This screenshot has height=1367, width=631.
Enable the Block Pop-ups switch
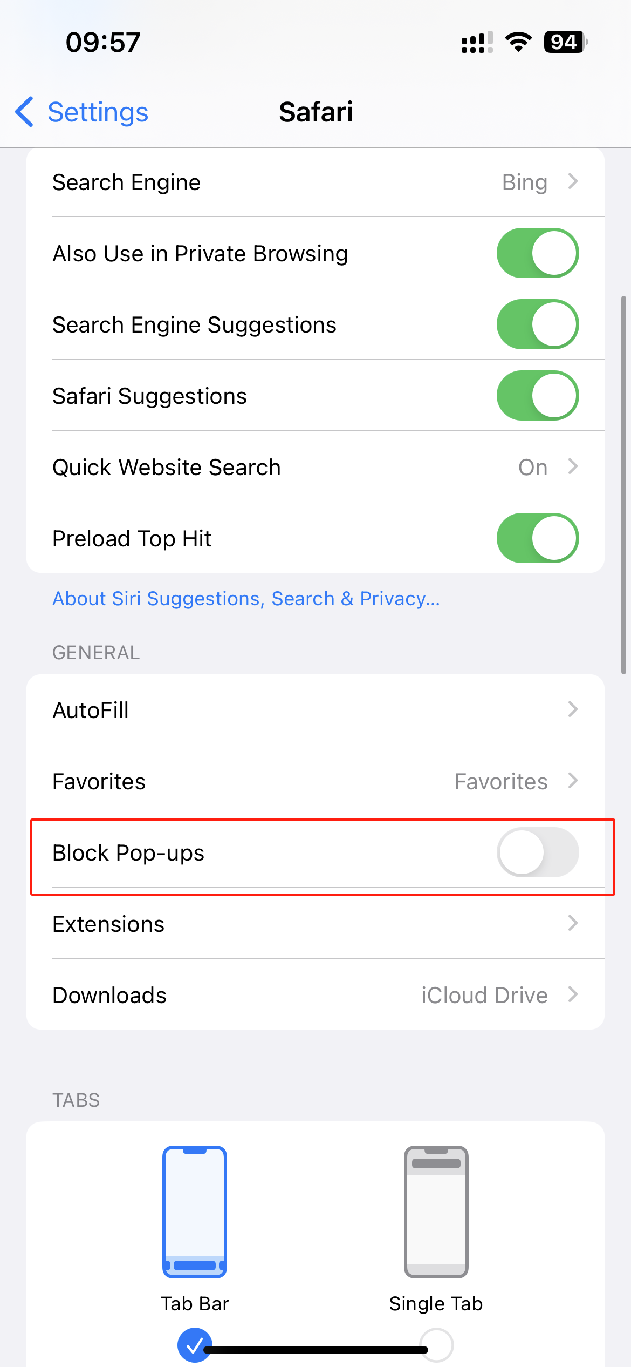tap(538, 852)
